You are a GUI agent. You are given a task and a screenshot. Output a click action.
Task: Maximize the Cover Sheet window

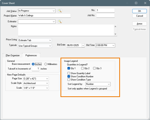[136, 3]
